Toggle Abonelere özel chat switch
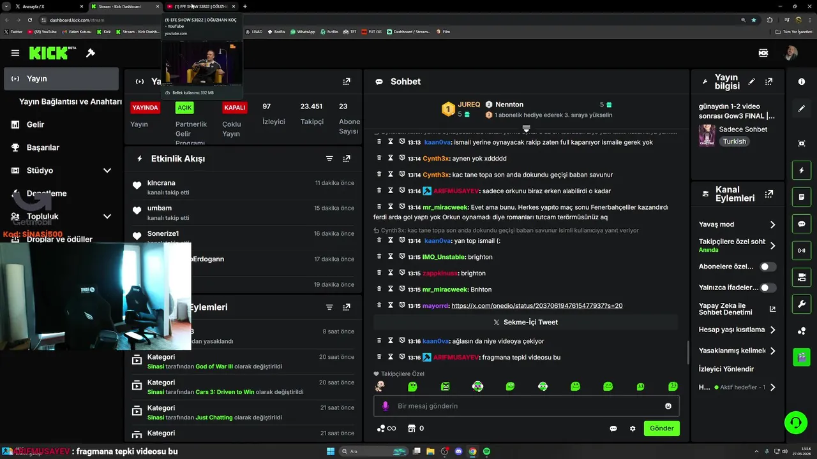 (x=768, y=267)
